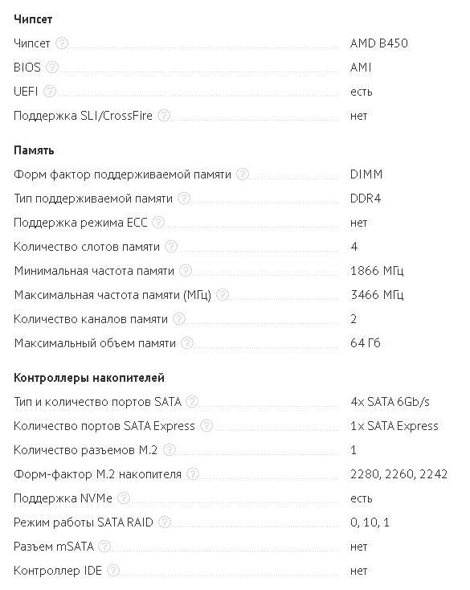Show tooltip for Количество портов SATA Express
470x590 pixels.
pyautogui.click(x=206, y=425)
